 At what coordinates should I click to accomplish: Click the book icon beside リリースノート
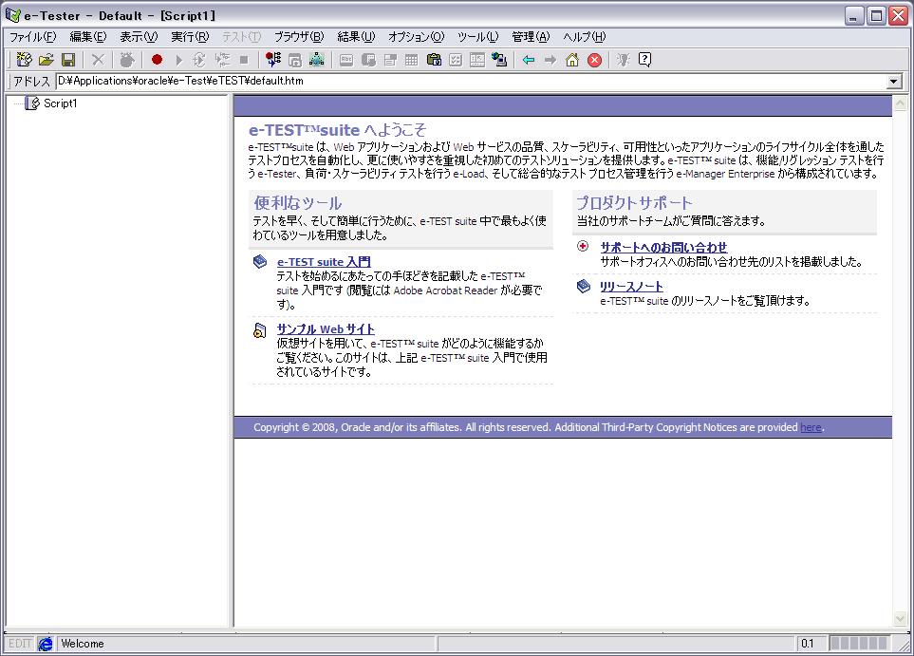(584, 286)
